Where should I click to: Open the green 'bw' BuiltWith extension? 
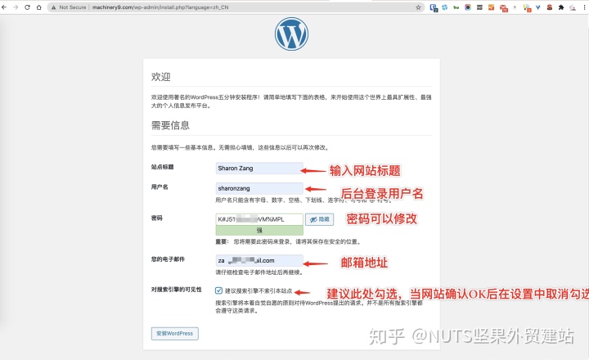(456, 7)
